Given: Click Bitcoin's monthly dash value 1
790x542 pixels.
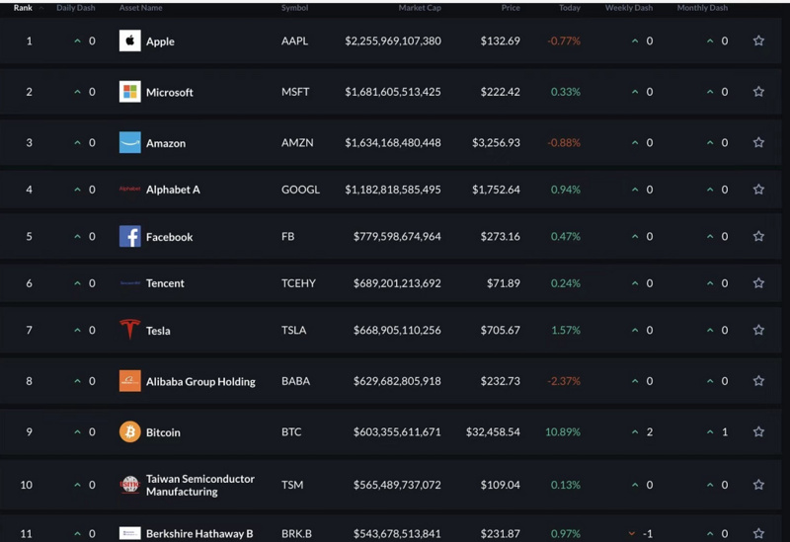Looking at the screenshot, I should (725, 431).
